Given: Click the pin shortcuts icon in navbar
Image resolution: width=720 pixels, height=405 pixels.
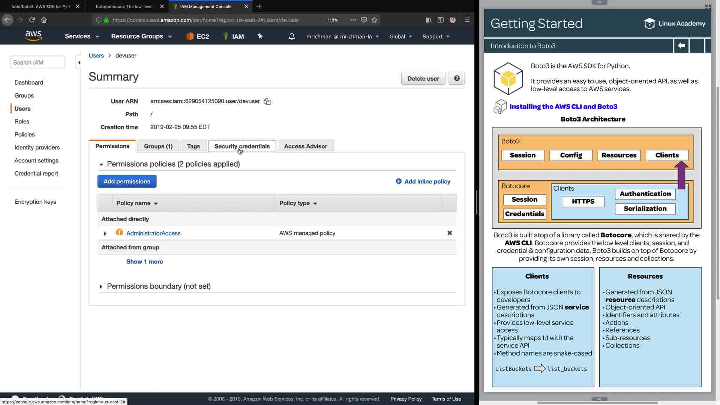Looking at the screenshot, I should click(260, 36).
